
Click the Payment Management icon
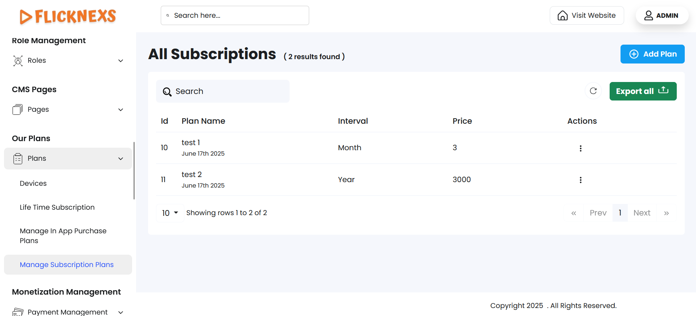pyautogui.click(x=18, y=312)
